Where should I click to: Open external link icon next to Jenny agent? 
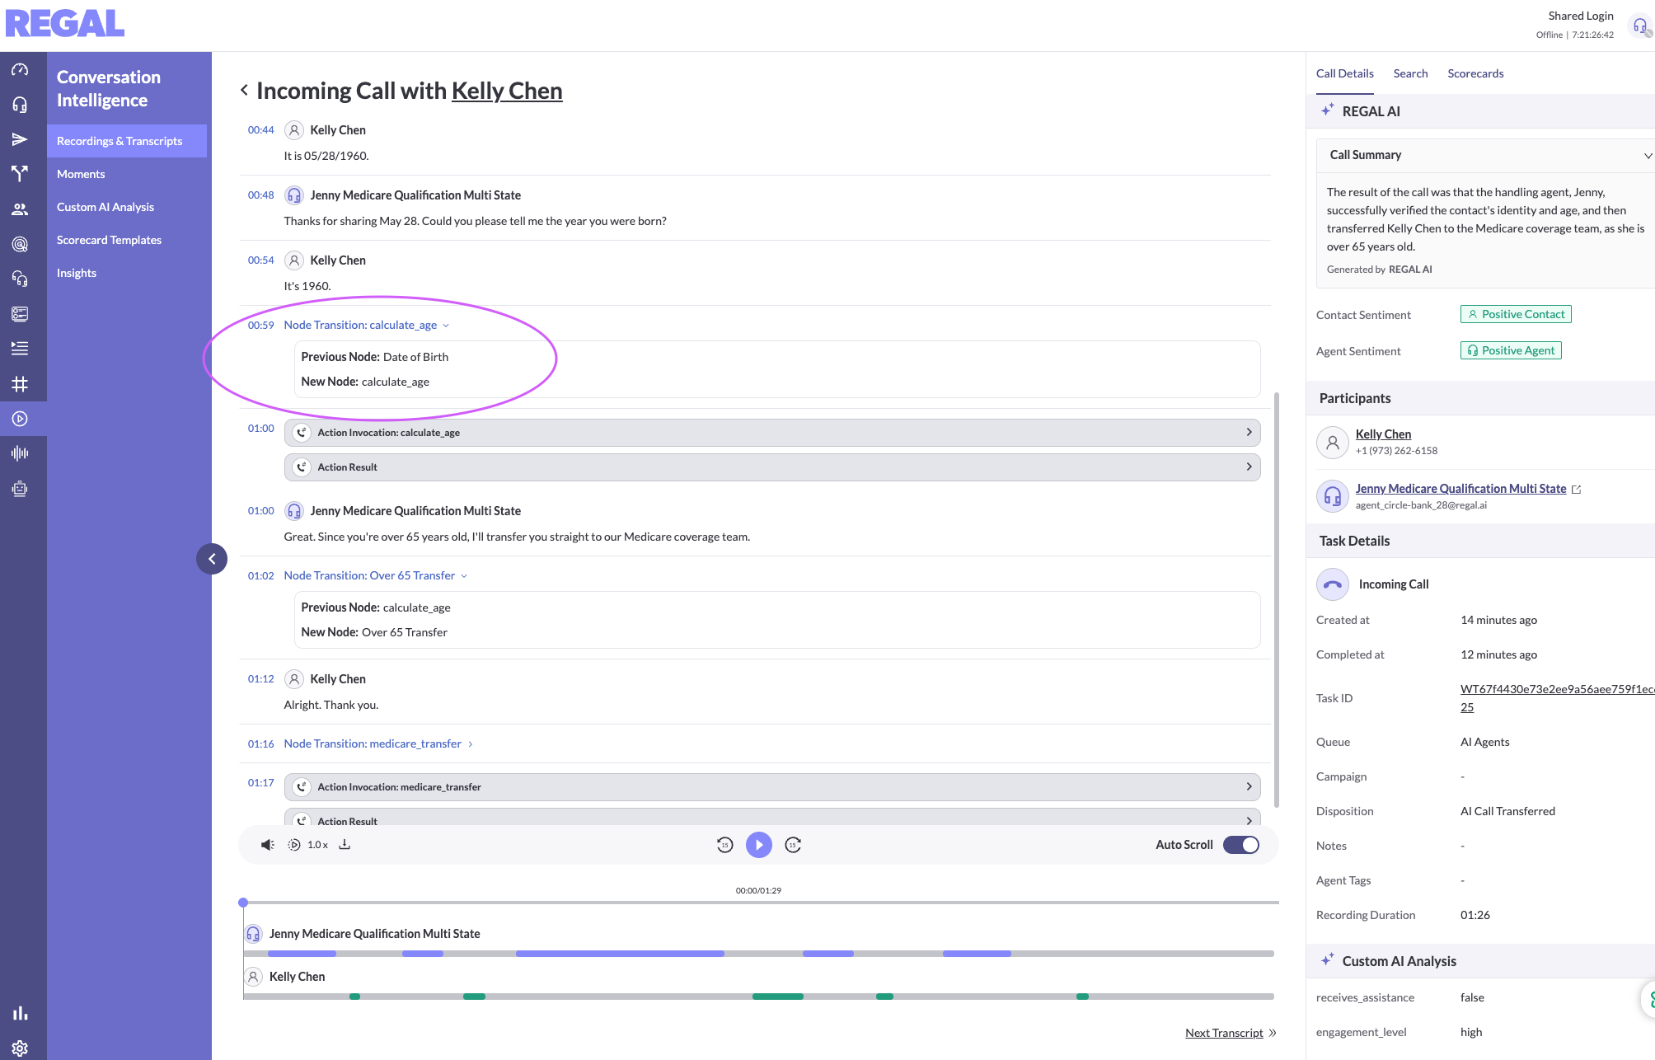tap(1577, 490)
